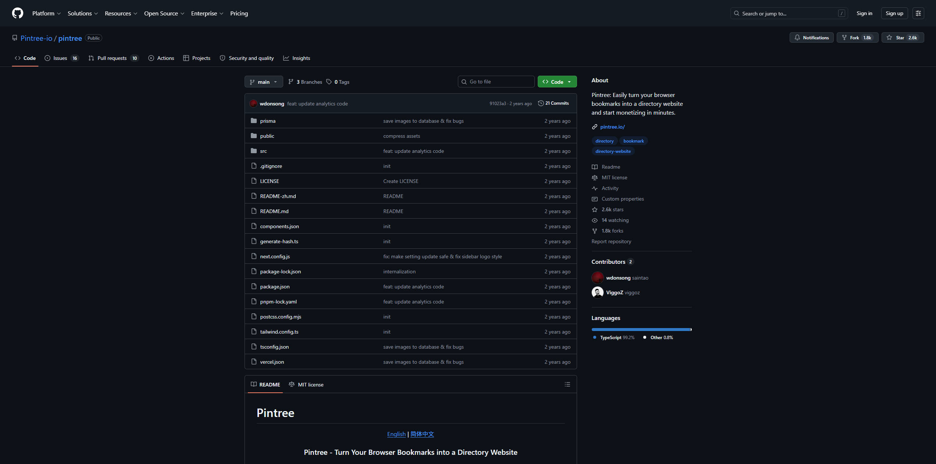
Task: Open the Security and quality tab
Action: click(247, 58)
